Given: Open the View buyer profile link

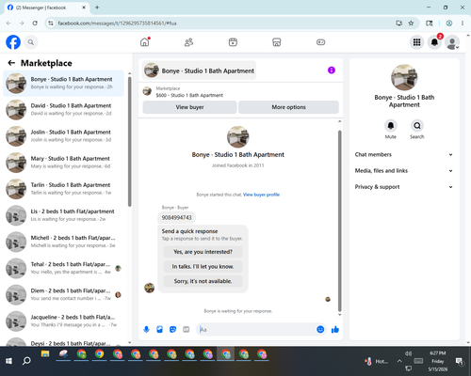Looking at the screenshot, I should [x=261, y=195].
